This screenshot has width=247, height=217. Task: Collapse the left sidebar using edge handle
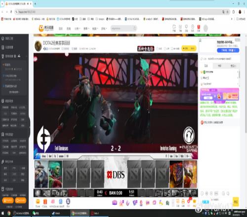click(x=30, y=127)
